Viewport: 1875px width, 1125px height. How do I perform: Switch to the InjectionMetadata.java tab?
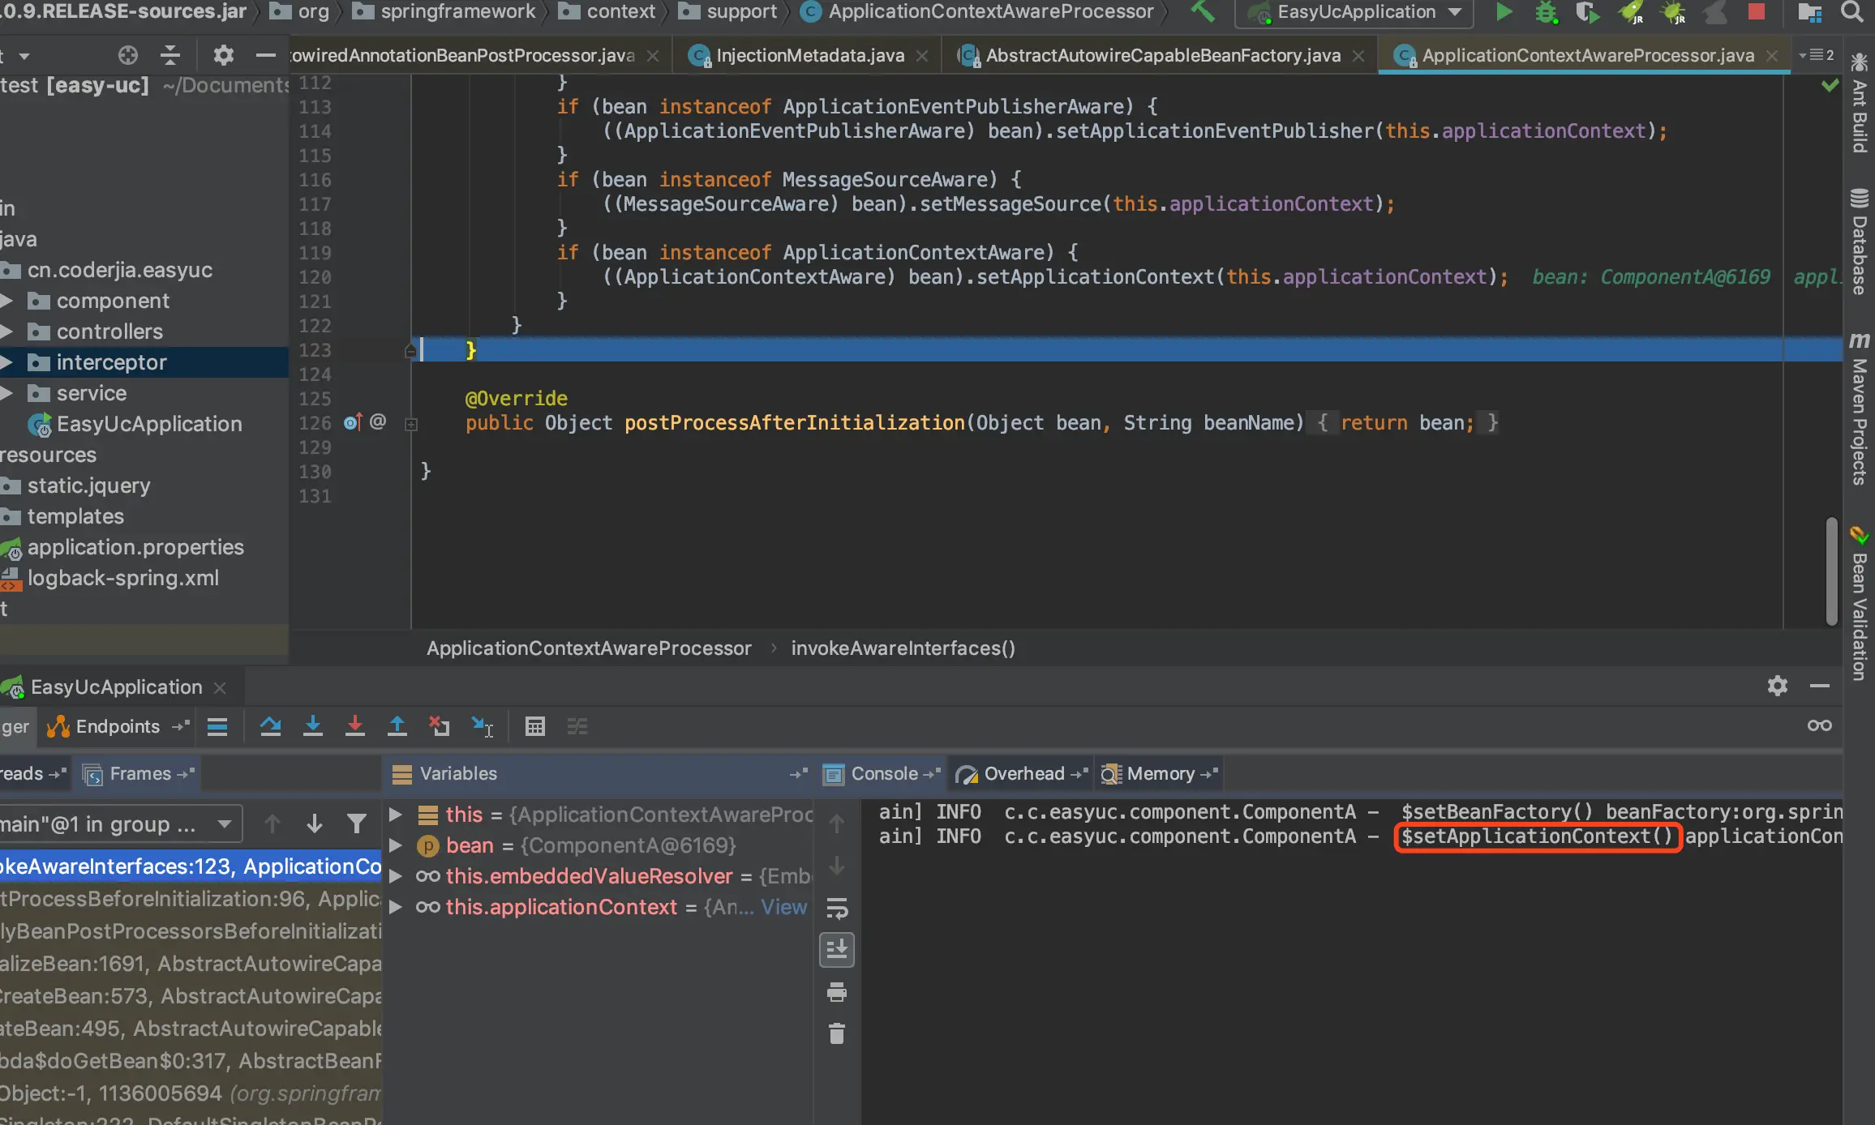(x=809, y=55)
